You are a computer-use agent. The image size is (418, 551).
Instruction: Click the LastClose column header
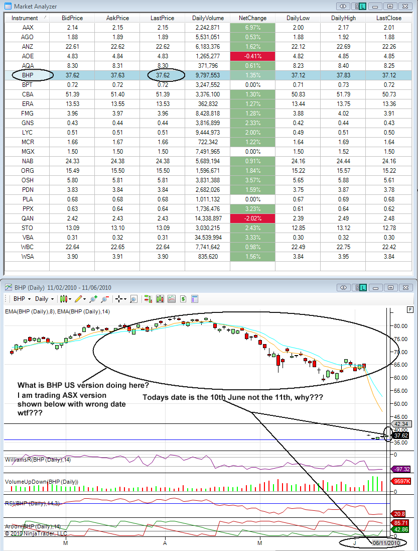tap(388, 18)
